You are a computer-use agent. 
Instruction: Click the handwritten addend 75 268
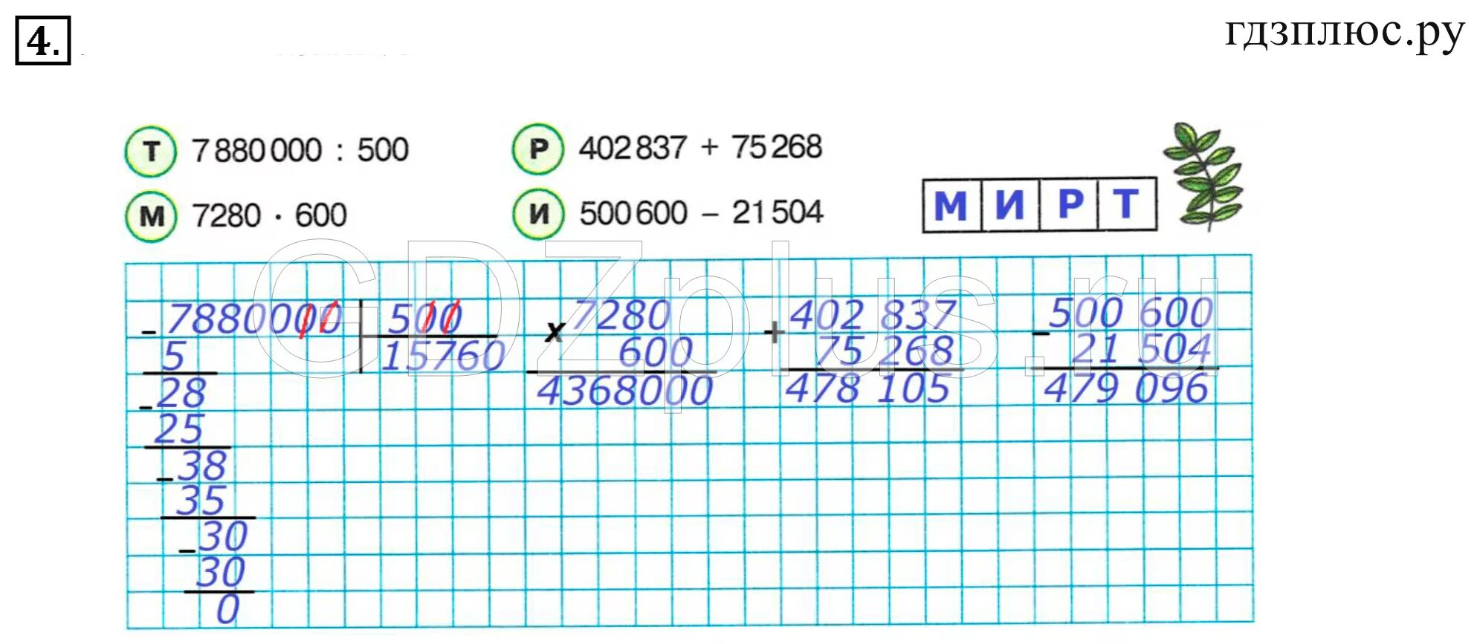[885, 351]
